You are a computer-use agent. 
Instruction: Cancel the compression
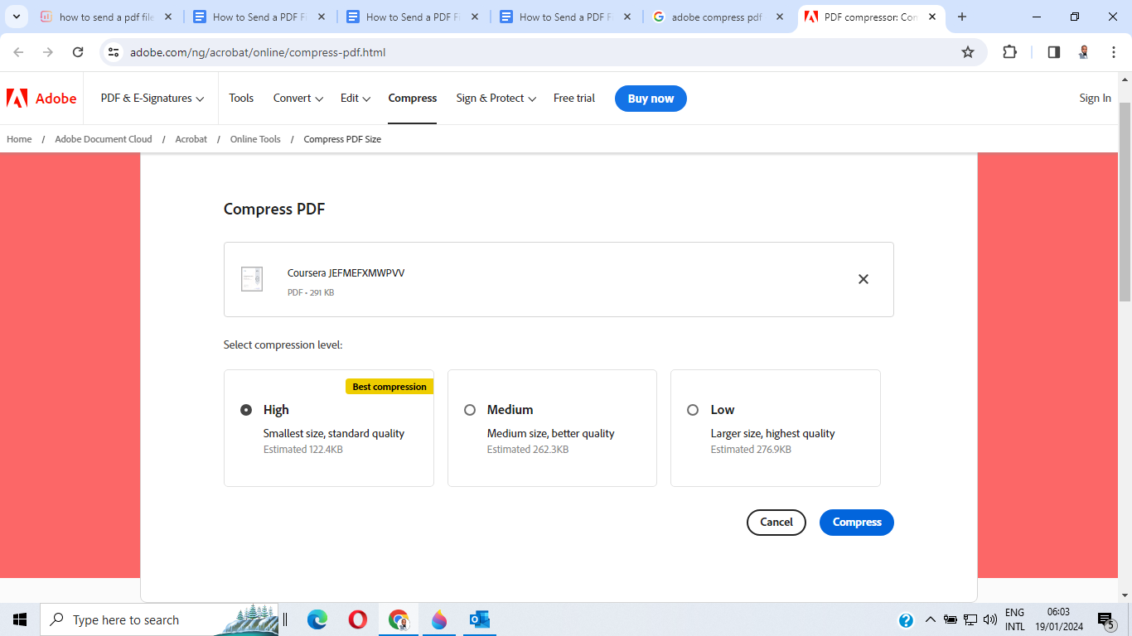pos(776,523)
